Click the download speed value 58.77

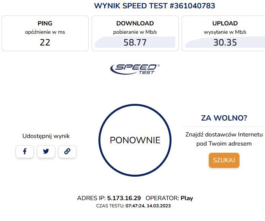pyautogui.click(x=135, y=42)
